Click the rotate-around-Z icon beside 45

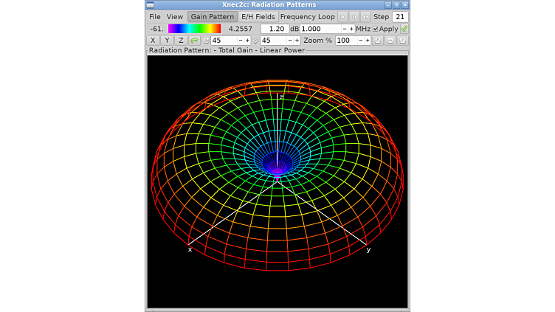pos(207,41)
